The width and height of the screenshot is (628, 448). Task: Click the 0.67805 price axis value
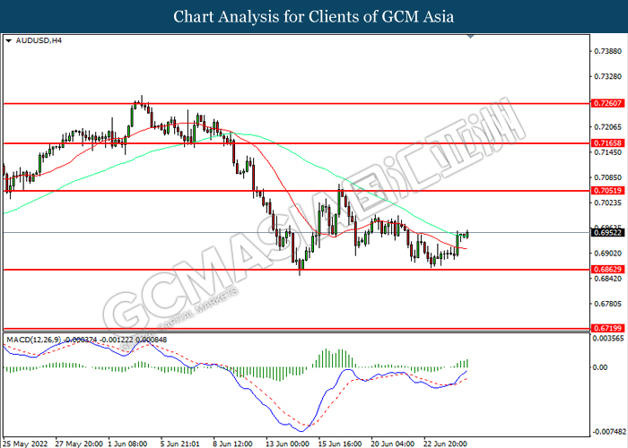(x=608, y=304)
